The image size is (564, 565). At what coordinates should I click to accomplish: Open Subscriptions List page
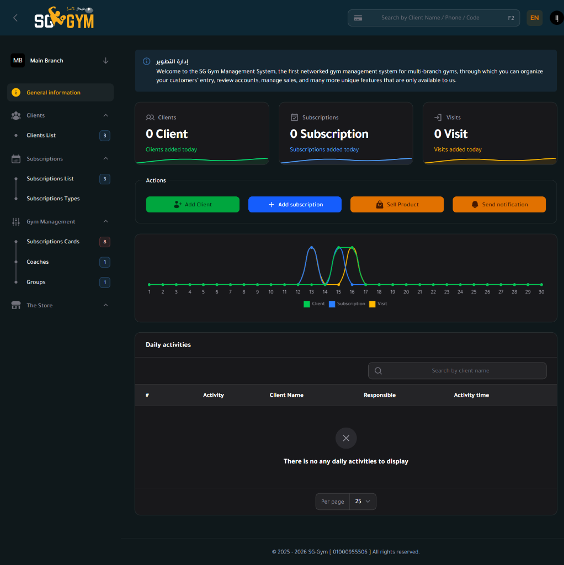pyautogui.click(x=50, y=179)
